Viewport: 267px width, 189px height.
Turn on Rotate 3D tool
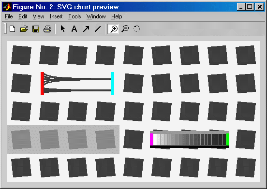[136, 29]
